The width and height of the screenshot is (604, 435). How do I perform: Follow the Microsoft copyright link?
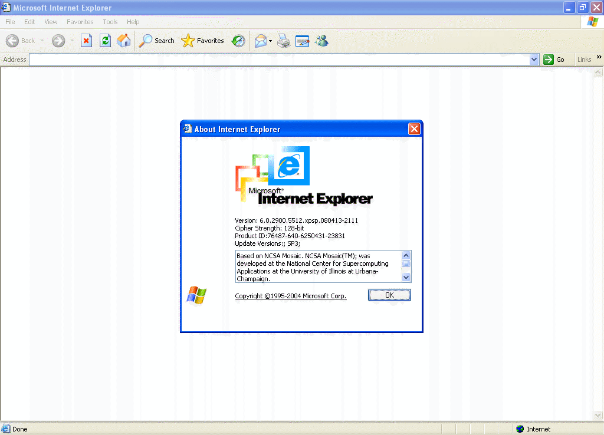290,296
